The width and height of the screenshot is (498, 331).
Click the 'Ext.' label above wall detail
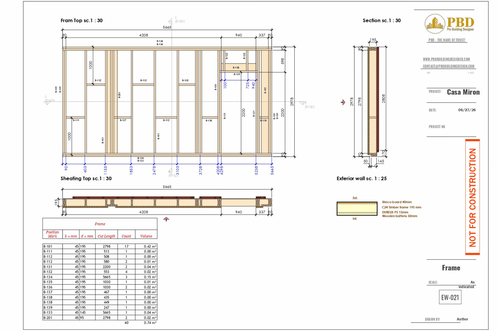click(x=355, y=198)
